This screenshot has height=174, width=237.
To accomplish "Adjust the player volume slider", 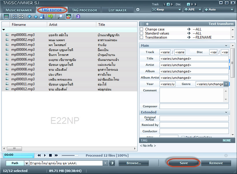I will pyautogui.click(x=70, y=155).
